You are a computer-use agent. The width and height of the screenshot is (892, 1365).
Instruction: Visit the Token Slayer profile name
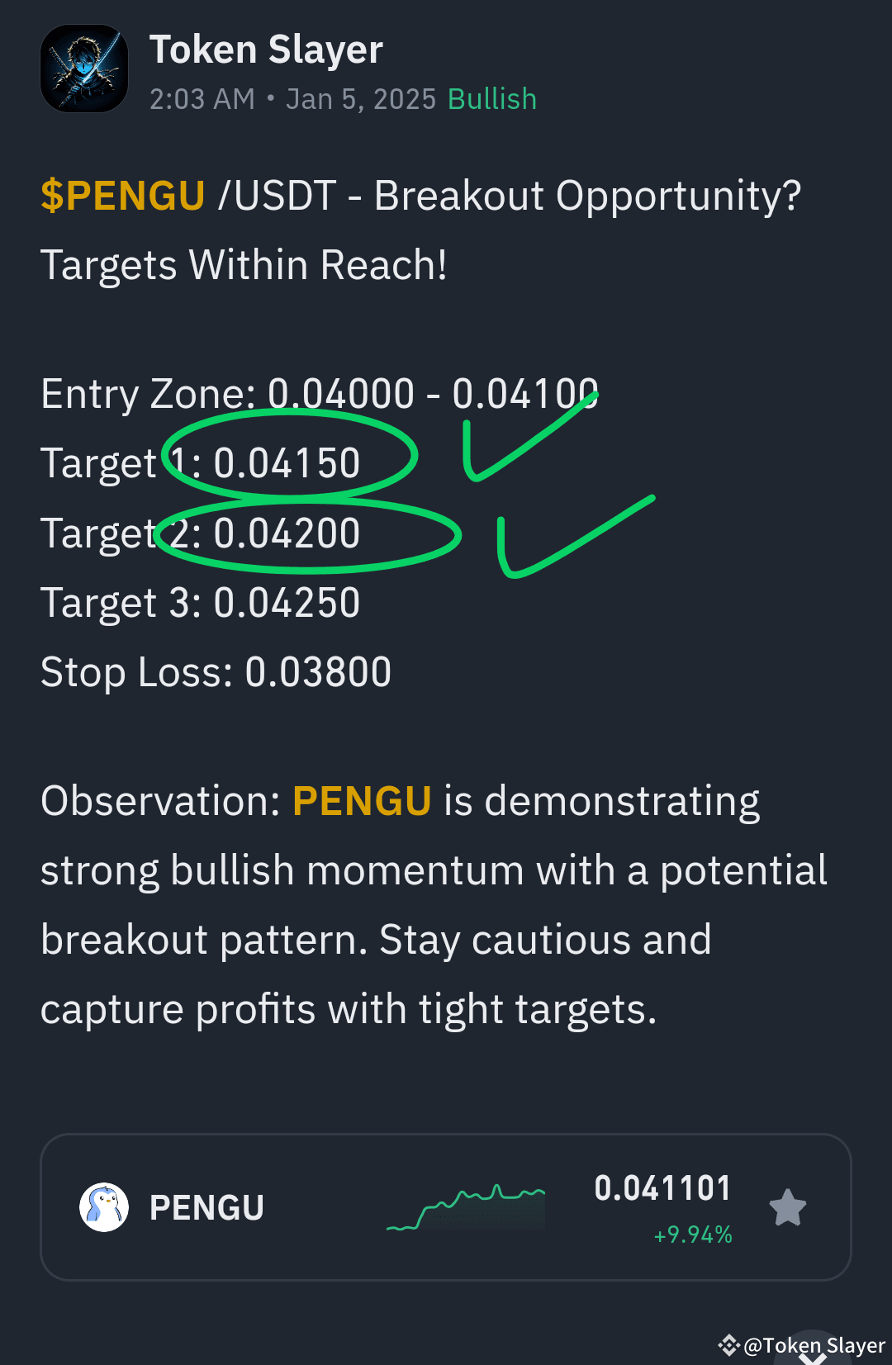point(266,49)
